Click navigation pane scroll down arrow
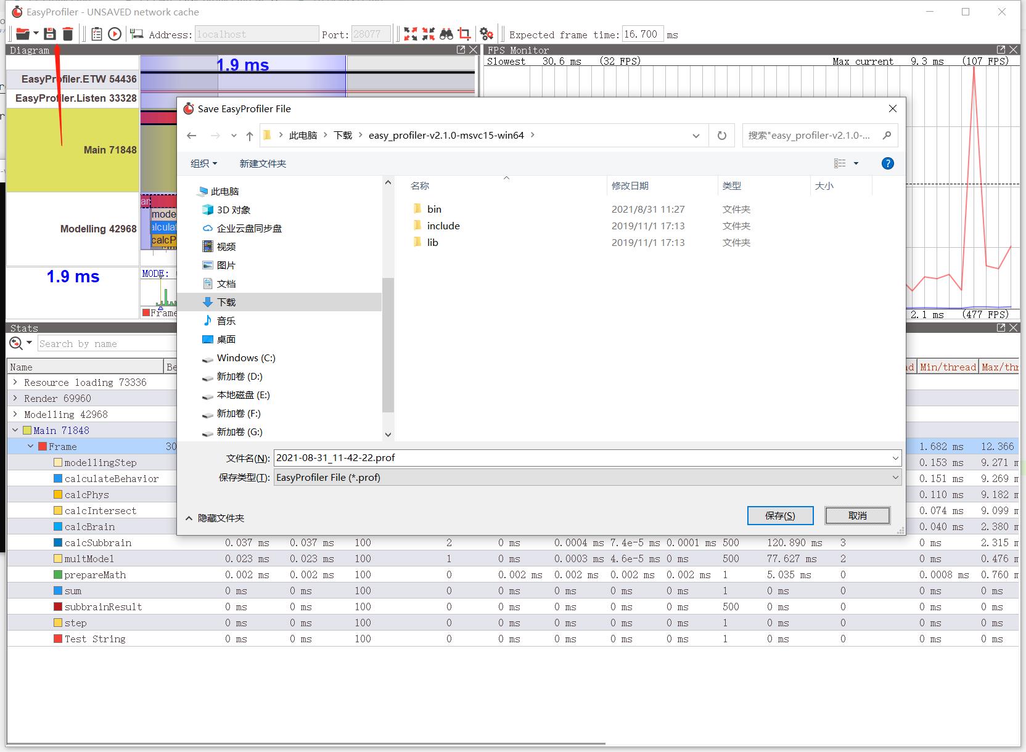 388,434
